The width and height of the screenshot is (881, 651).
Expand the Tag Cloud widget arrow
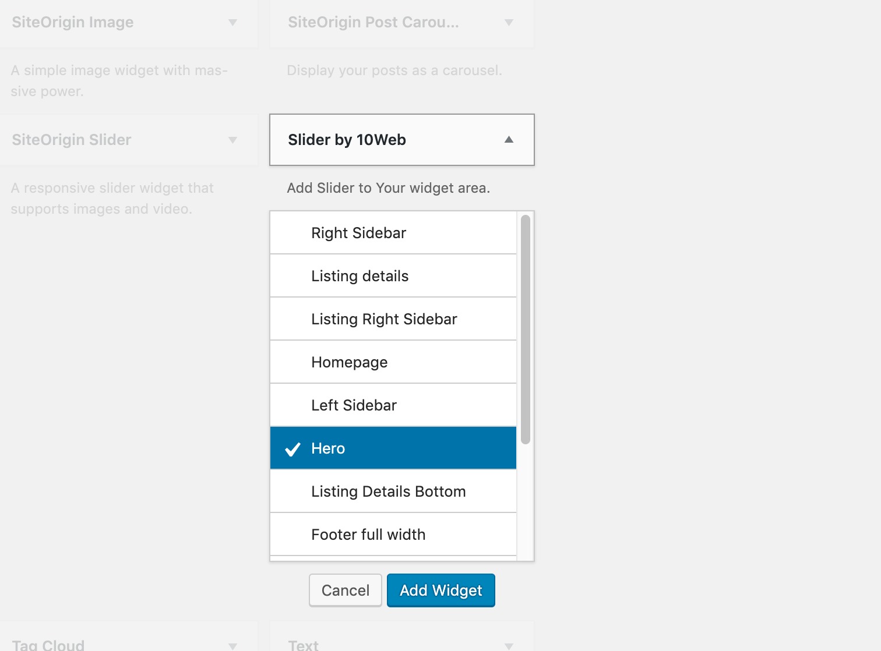point(233,646)
